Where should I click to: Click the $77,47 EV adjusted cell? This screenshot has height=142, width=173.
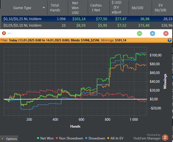121,19
